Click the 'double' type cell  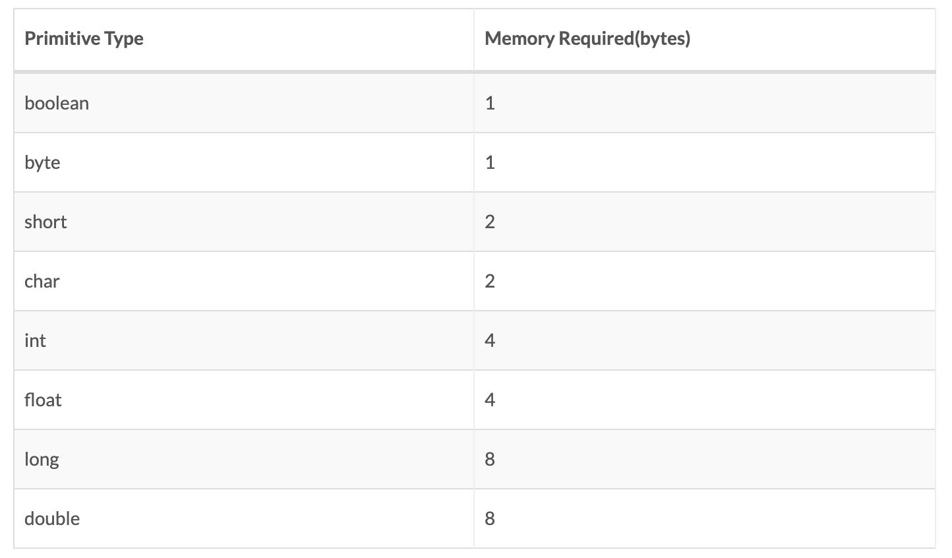pyautogui.click(x=52, y=519)
